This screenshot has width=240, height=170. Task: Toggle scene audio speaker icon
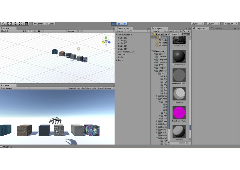coord(35,31)
